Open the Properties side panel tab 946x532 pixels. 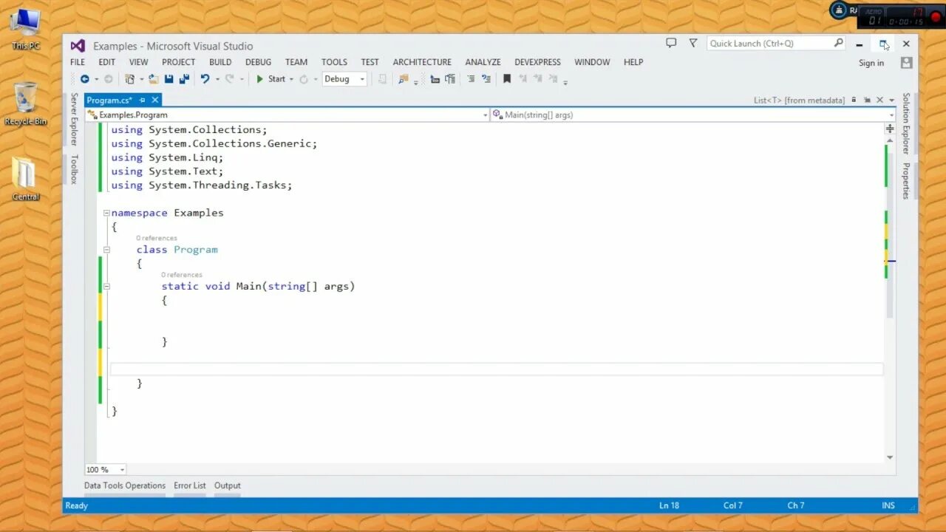[906, 181]
